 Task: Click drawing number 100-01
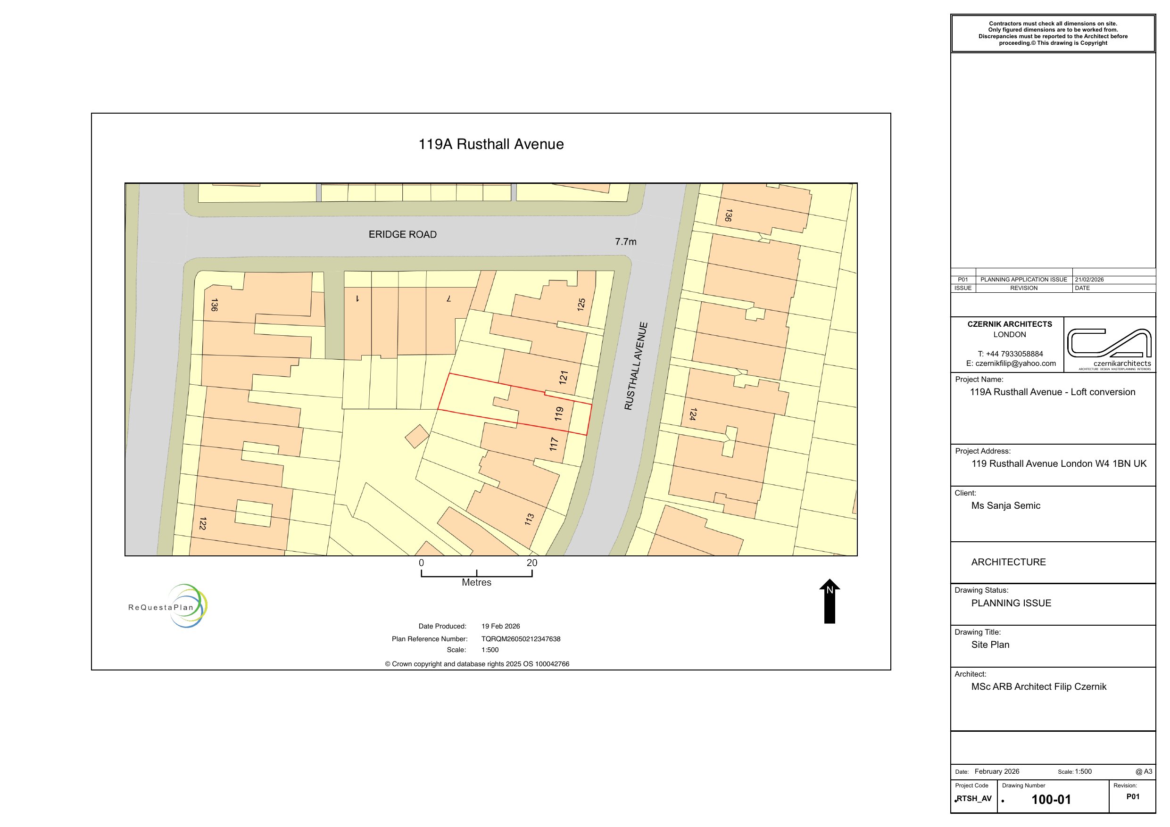pos(1051,800)
